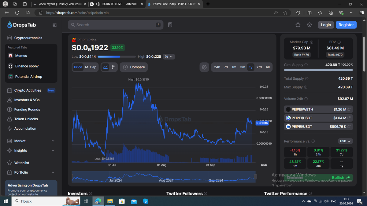Screen dimensions: 367x206
Task: Click the chart range navigator timeline
Action: tap(164, 177)
